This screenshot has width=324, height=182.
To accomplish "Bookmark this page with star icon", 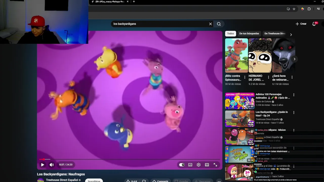I will point(294,9).
